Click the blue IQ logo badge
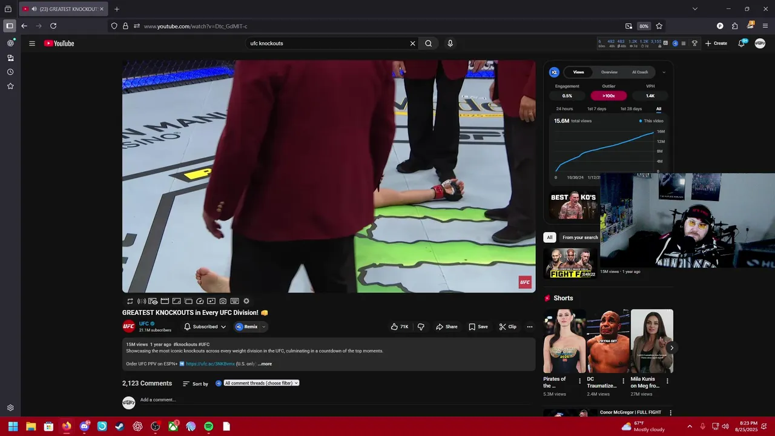 554,72
